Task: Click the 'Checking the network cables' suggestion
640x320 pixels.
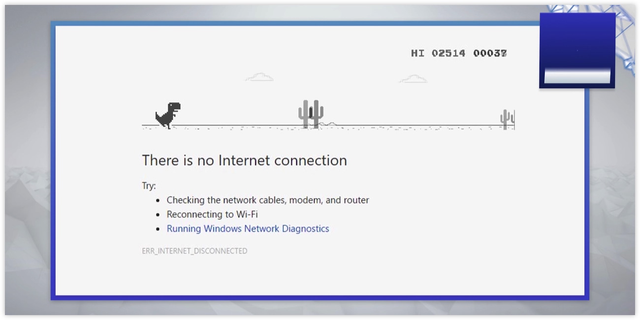Action: (x=268, y=200)
